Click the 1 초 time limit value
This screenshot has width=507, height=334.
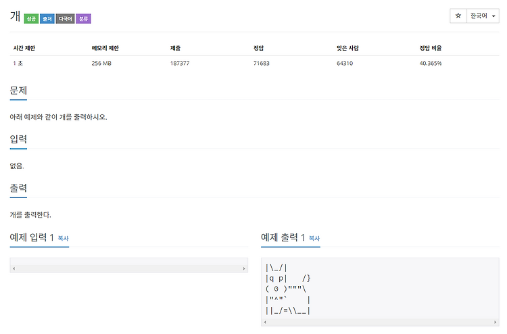click(18, 64)
